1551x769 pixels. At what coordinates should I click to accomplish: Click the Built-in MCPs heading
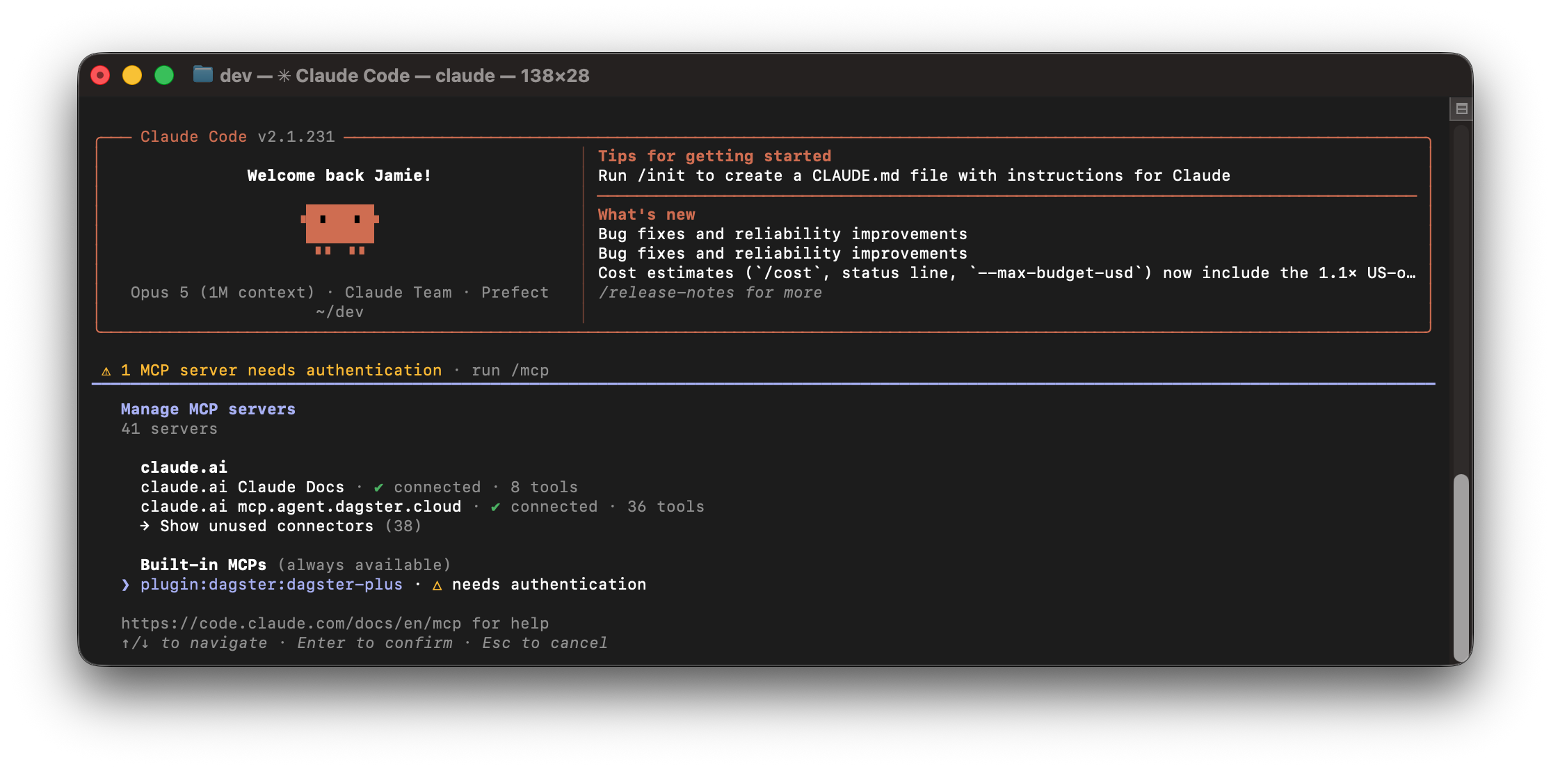tap(203, 565)
